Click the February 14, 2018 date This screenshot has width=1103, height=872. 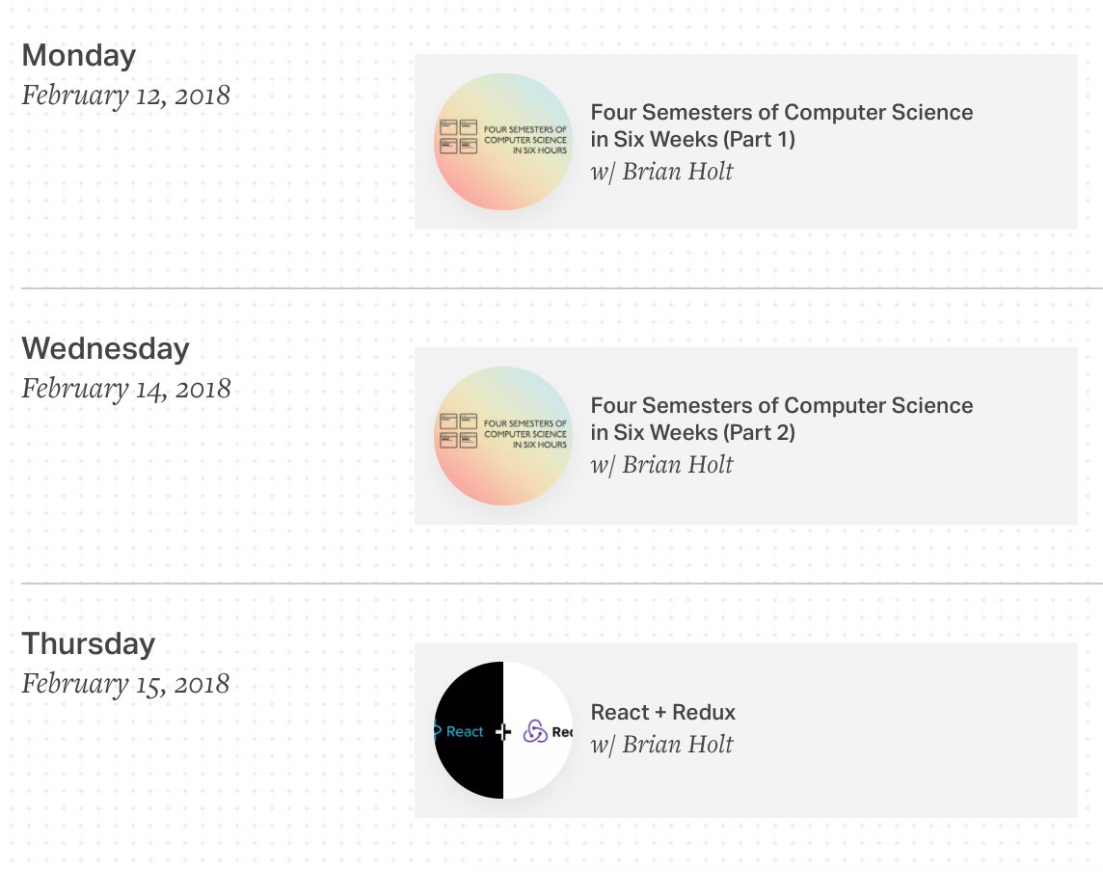126,389
